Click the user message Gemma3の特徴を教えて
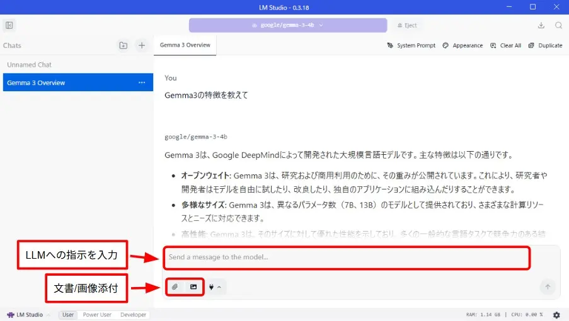 (x=206, y=95)
